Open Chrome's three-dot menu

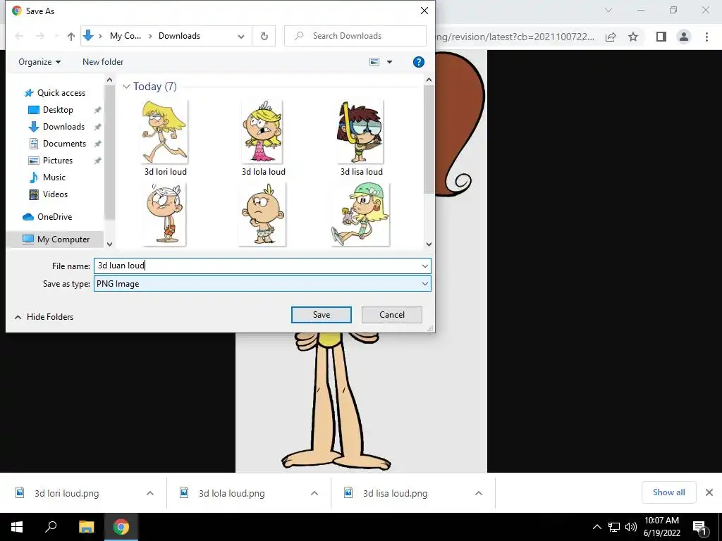pos(706,37)
